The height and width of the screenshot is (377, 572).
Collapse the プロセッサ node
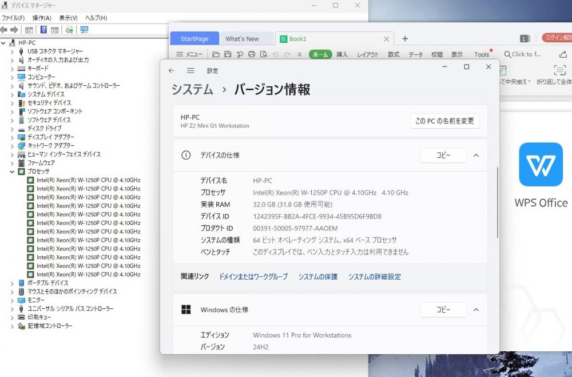(x=12, y=172)
